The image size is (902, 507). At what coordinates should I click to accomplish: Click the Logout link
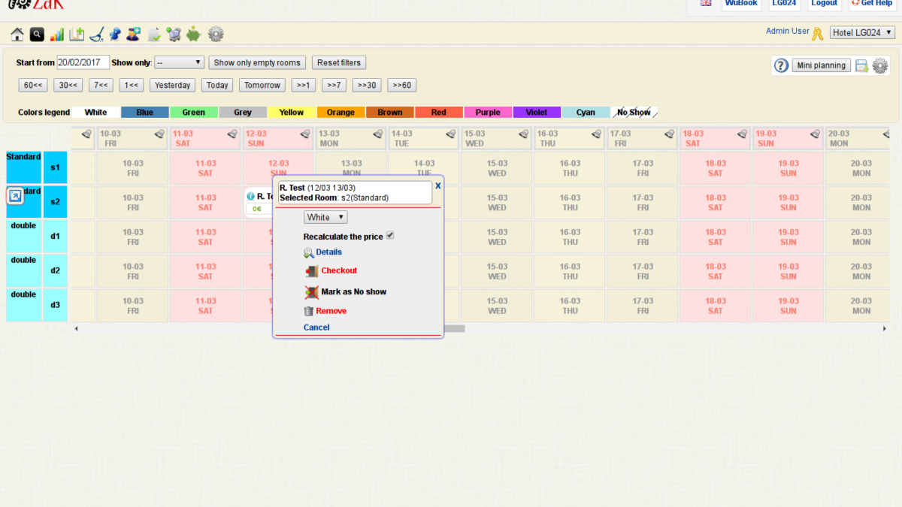(824, 3)
